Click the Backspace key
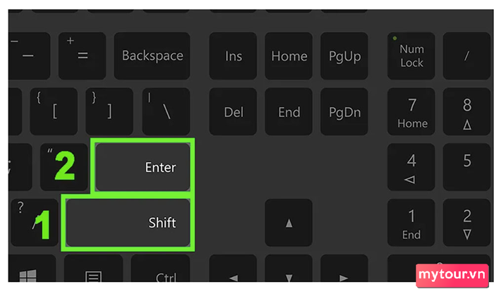The height and width of the screenshot is (294, 494). click(x=152, y=56)
